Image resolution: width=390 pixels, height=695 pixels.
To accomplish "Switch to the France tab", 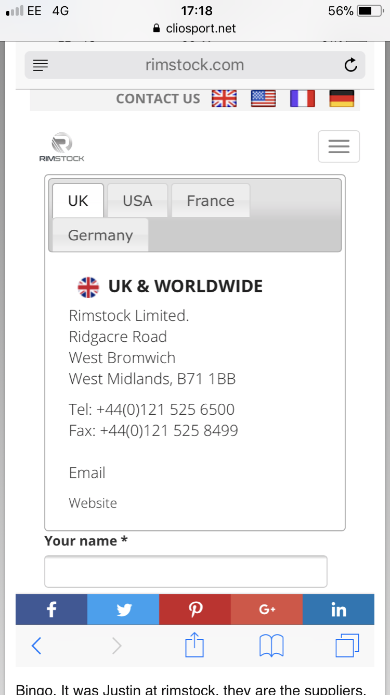I will point(211,201).
